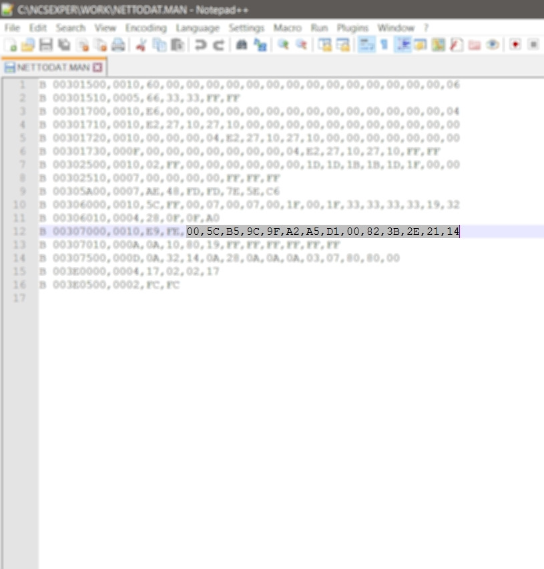Open the Language menu

(x=198, y=28)
